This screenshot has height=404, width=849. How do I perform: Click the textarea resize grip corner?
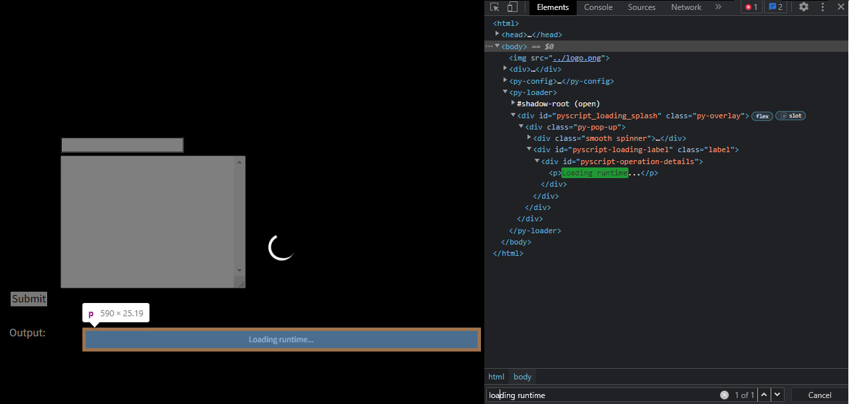point(241,284)
